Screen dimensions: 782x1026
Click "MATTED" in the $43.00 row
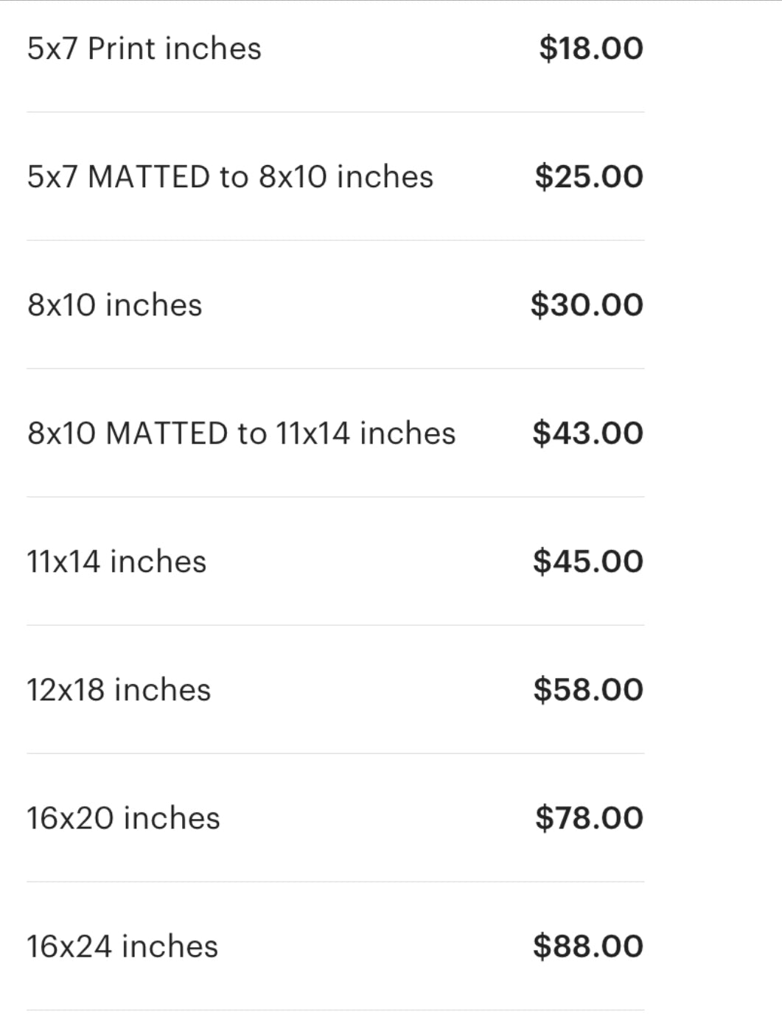point(167,433)
